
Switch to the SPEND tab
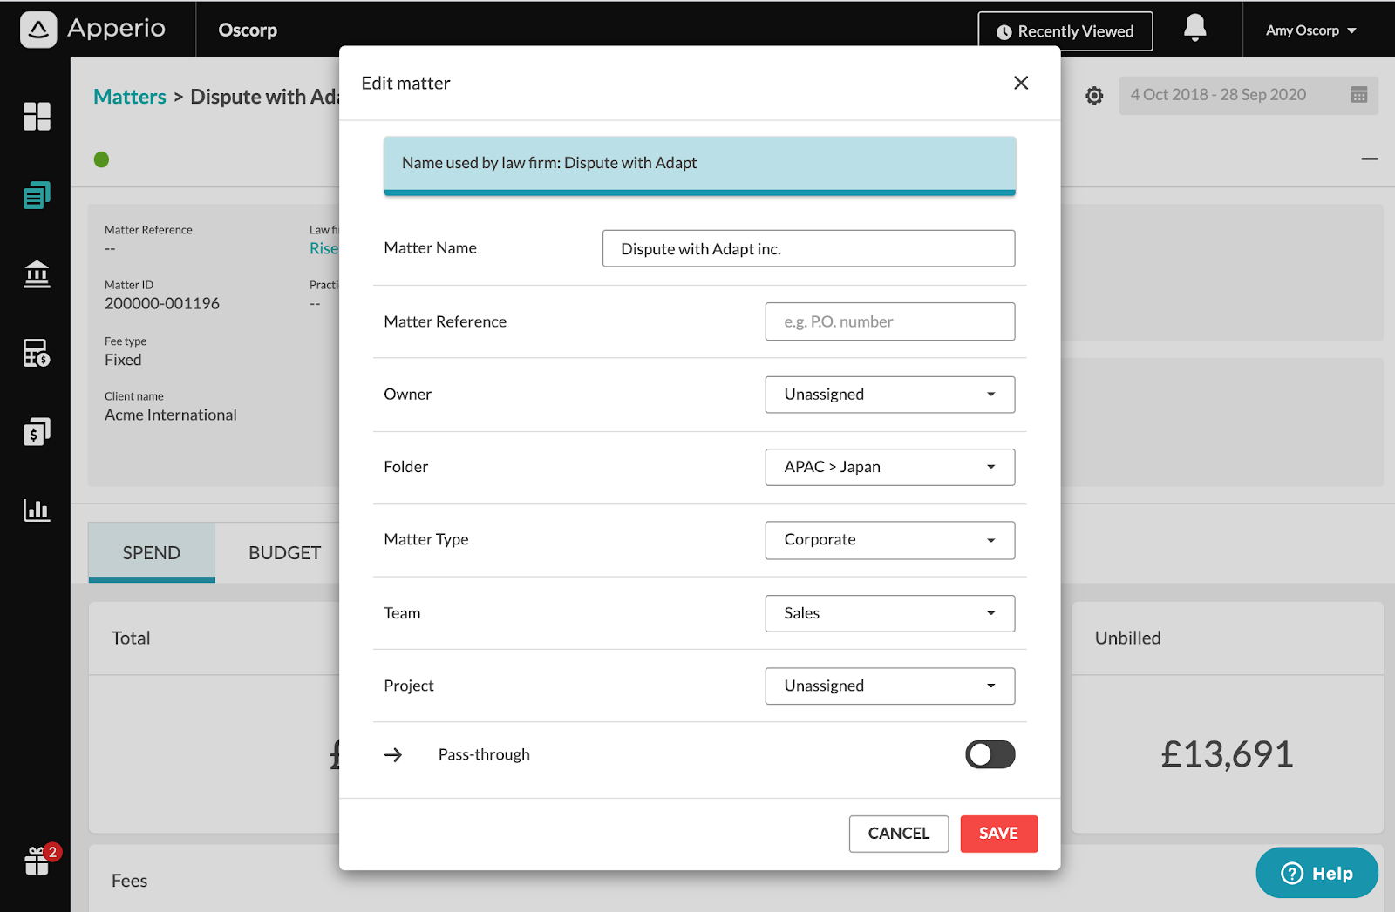pos(152,552)
